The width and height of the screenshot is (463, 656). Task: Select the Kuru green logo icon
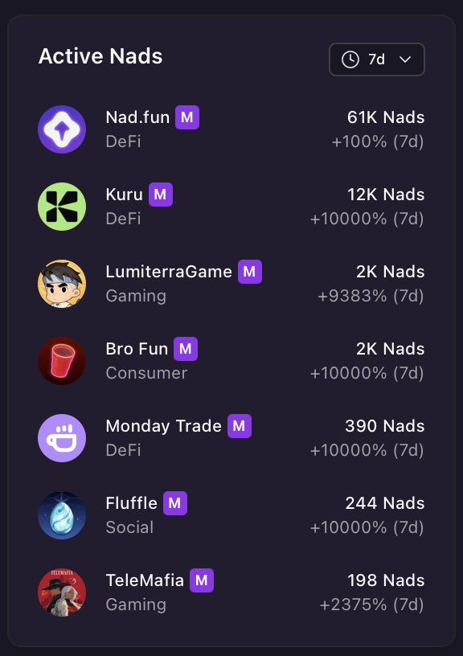click(62, 207)
